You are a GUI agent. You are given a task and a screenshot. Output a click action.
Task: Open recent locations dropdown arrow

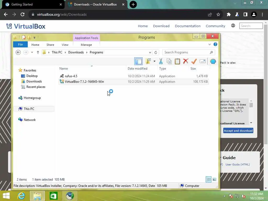[x=32, y=52]
